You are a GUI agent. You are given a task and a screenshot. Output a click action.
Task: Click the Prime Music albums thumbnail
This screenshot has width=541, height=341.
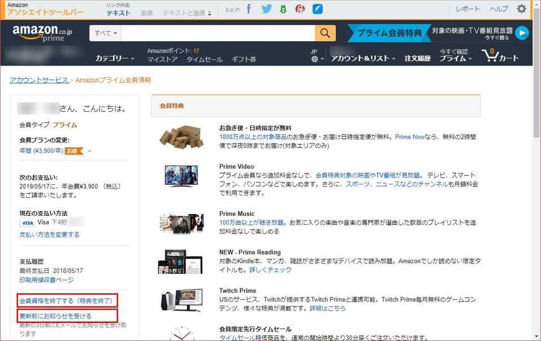181,223
